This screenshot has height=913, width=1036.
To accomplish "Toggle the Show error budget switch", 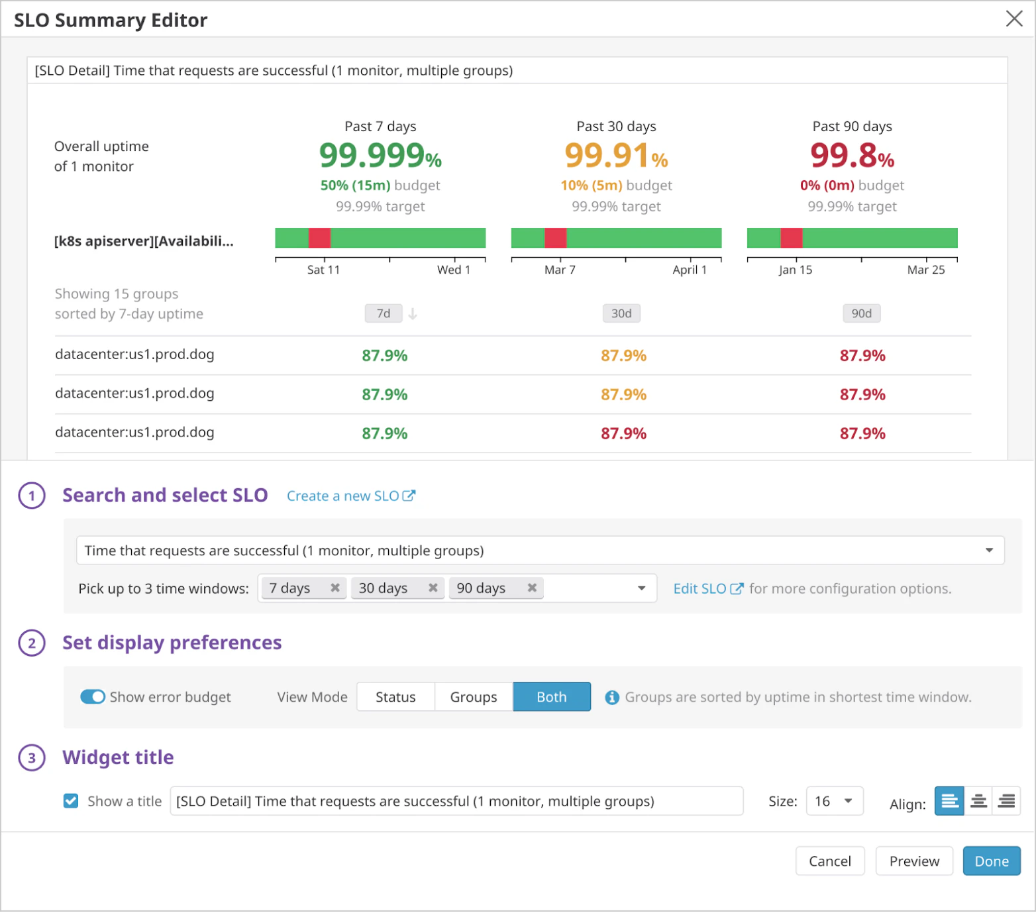I will [x=93, y=697].
